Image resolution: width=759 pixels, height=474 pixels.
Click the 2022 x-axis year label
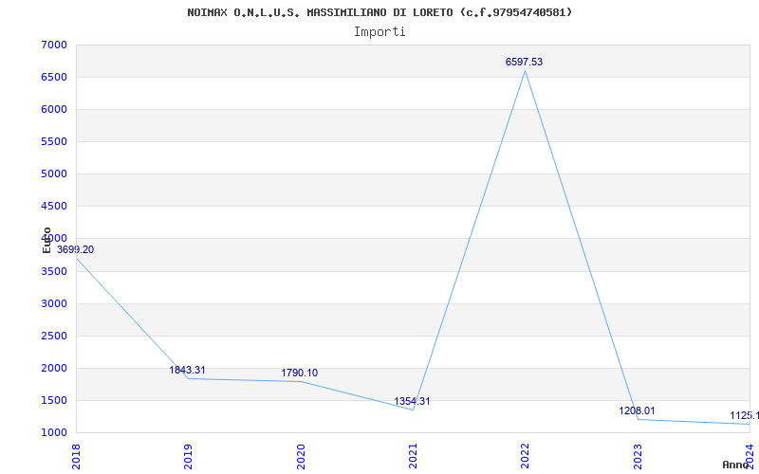click(526, 456)
